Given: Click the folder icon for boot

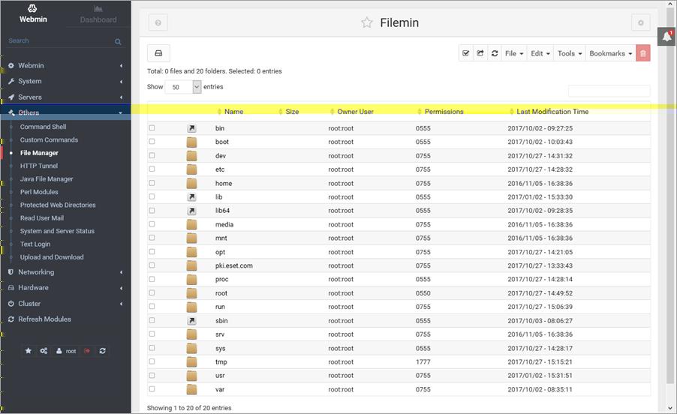Looking at the screenshot, I should [x=191, y=142].
